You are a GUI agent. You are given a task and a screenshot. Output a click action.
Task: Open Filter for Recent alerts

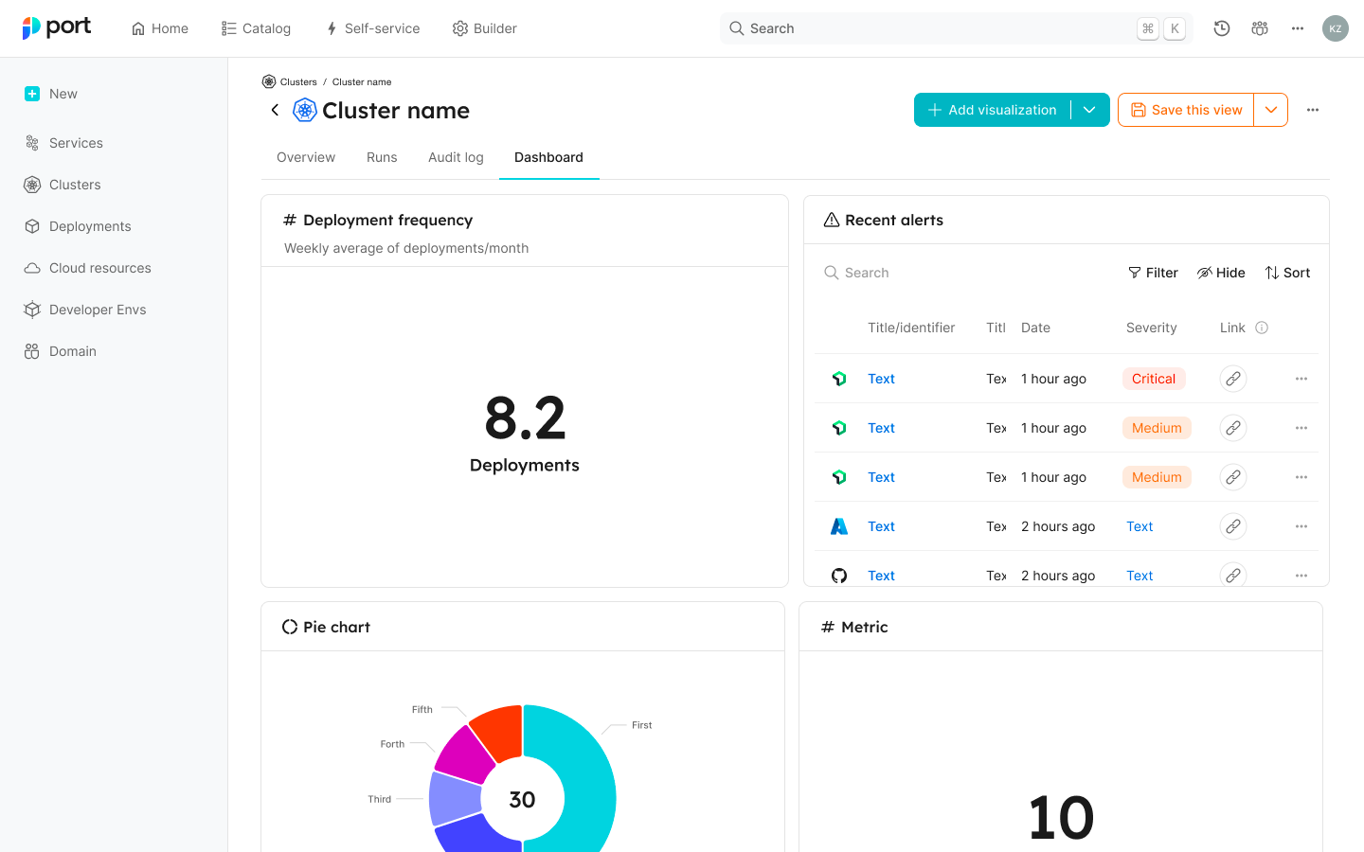[x=1153, y=273]
